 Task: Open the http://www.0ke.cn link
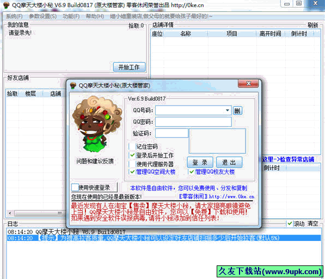(x=231, y=196)
